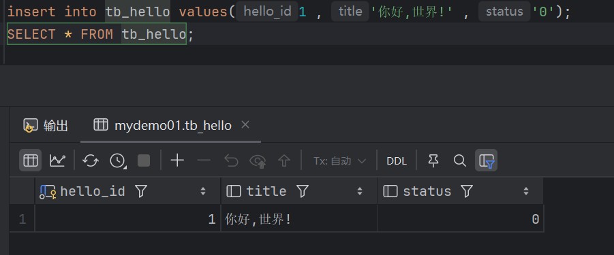
Task: Open Tx: 自动 transaction mode dropdown
Action: [339, 161]
